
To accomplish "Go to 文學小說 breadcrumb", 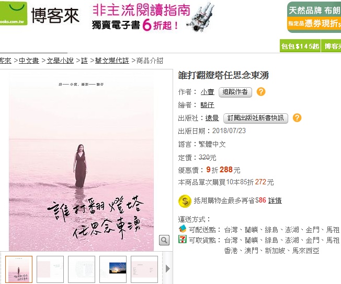I will tap(60, 61).
